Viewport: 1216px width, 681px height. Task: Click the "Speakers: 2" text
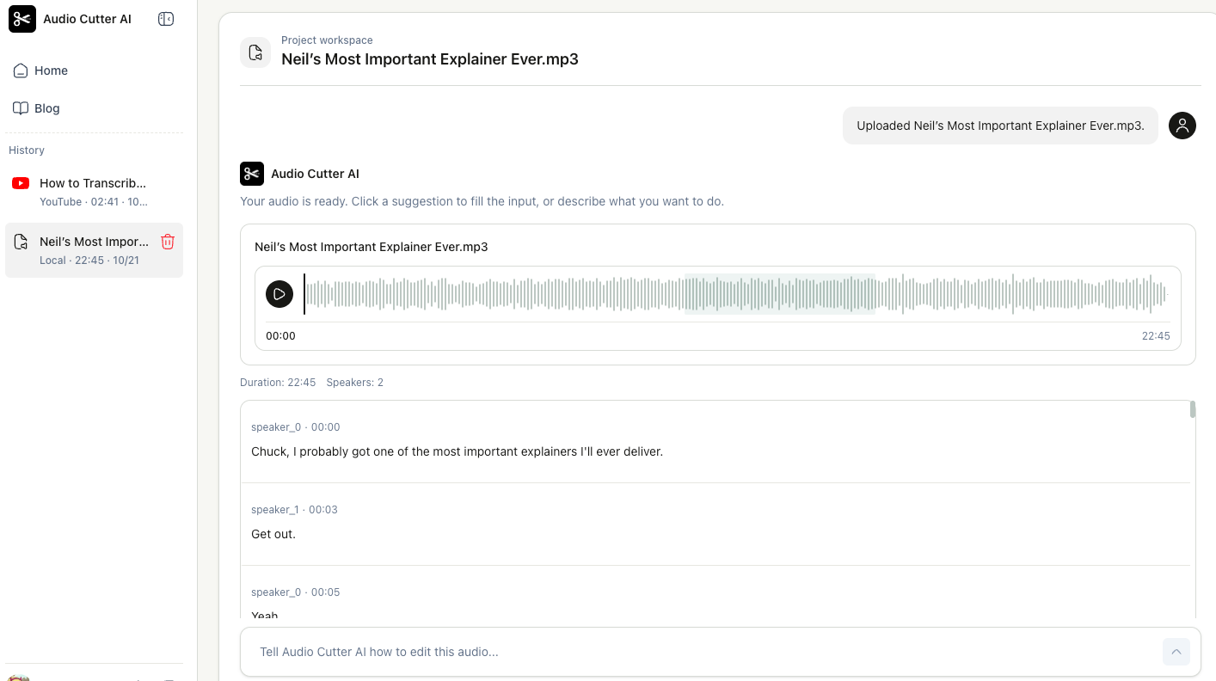click(355, 383)
